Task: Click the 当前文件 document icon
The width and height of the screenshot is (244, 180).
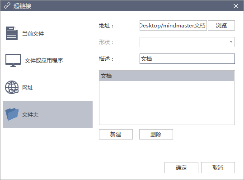Action: click(x=12, y=33)
